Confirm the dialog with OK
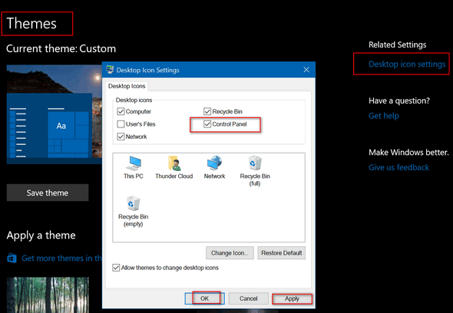453x313 pixels. (204, 298)
